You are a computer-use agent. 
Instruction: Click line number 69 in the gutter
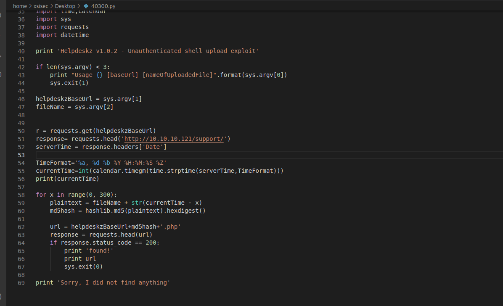[21, 283]
